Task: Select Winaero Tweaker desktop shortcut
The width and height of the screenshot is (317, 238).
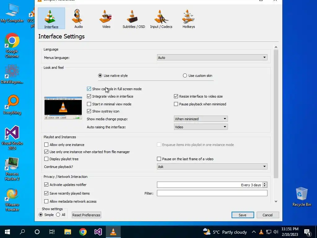Action: tap(12, 200)
